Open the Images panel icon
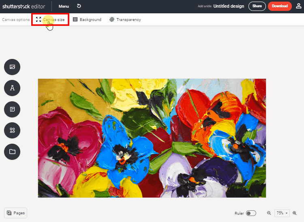 [12, 67]
